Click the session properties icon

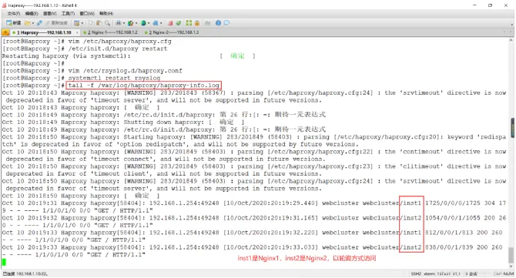click(x=77, y=23)
